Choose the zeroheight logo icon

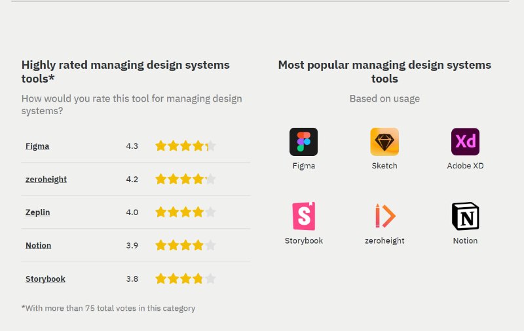point(384,216)
